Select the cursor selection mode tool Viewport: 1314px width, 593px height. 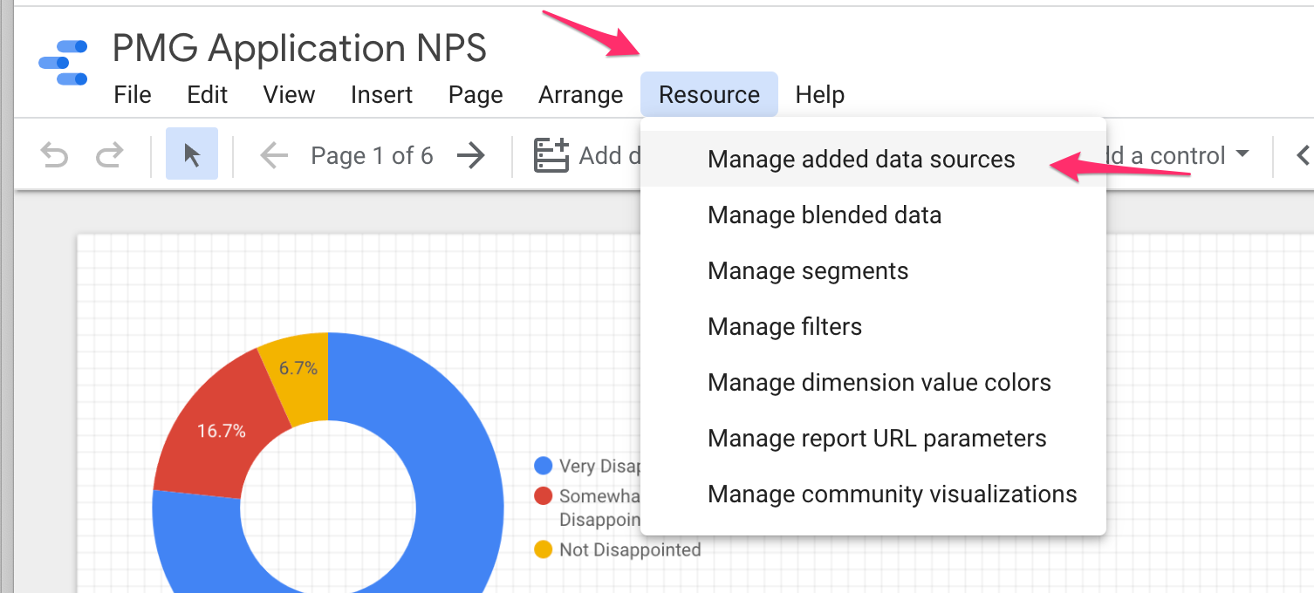tap(192, 156)
